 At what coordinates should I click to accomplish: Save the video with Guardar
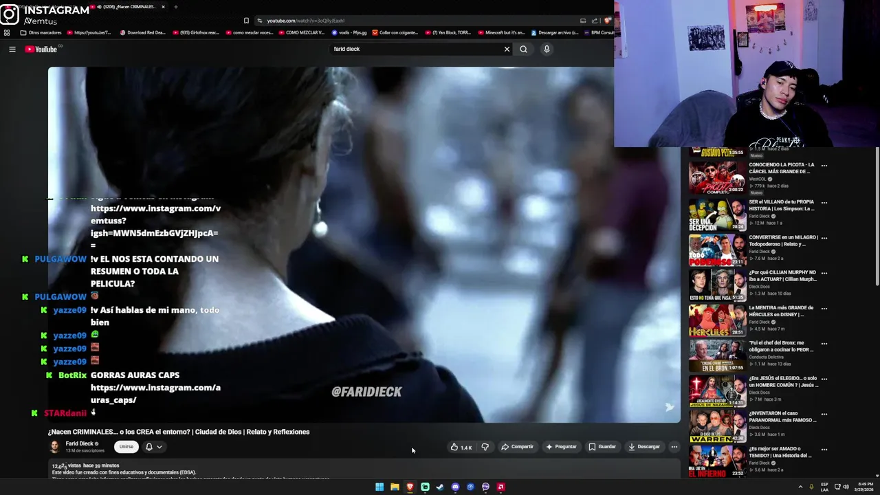tap(602, 447)
